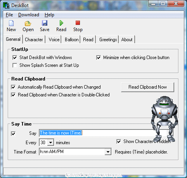
Task: Close the DeskBot window
Action: (x=176, y=4)
